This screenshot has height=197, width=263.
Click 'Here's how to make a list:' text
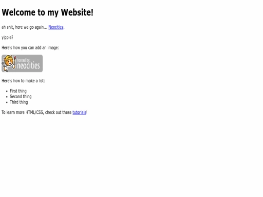[23, 81]
